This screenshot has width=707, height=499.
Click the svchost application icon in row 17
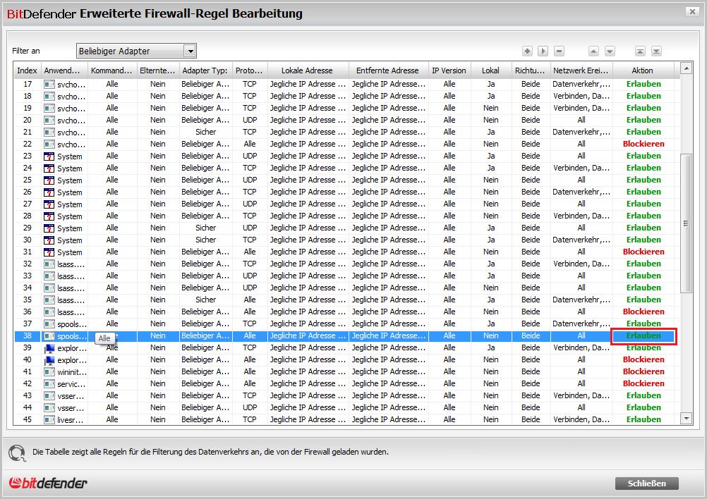click(x=49, y=84)
